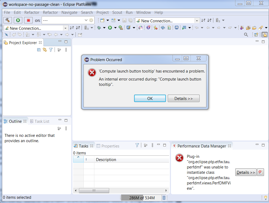This screenshot has width=269, height=203.
Task: Expand the arrow beside the monitor-with-feather icon
Action: pos(134,28)
